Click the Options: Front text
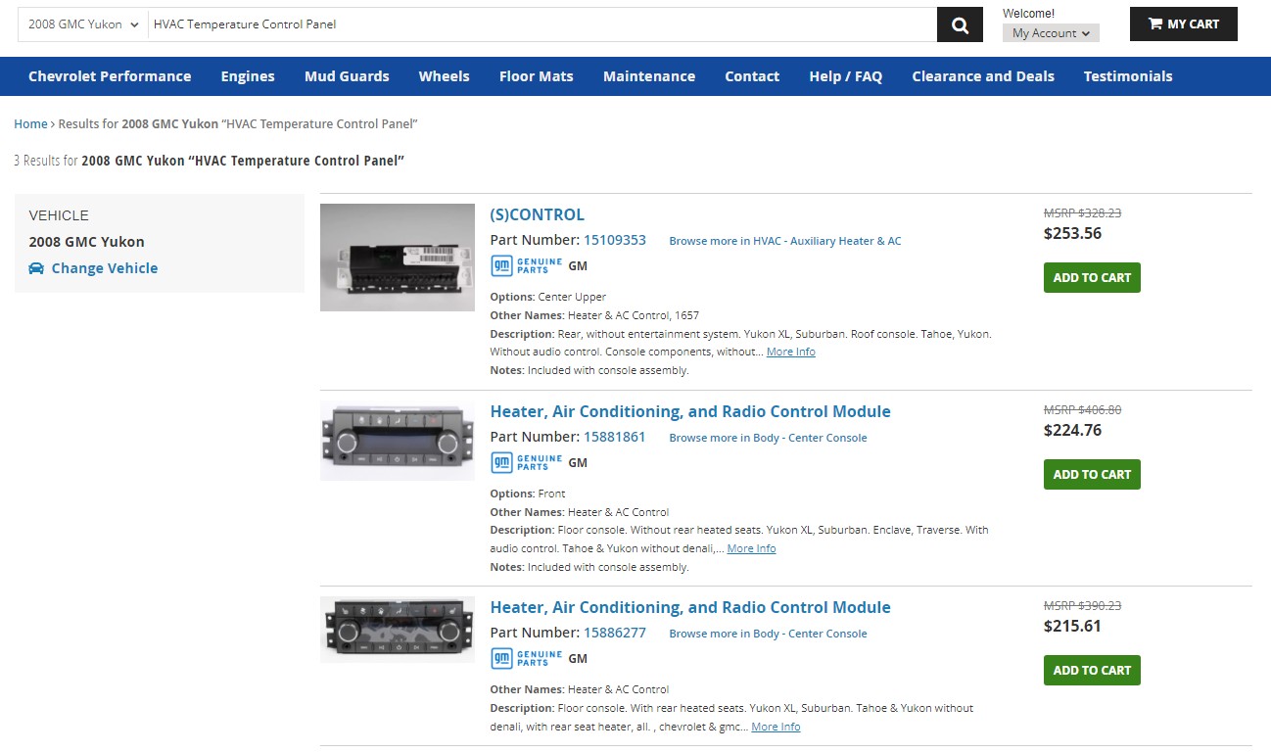 coord(528,494)
